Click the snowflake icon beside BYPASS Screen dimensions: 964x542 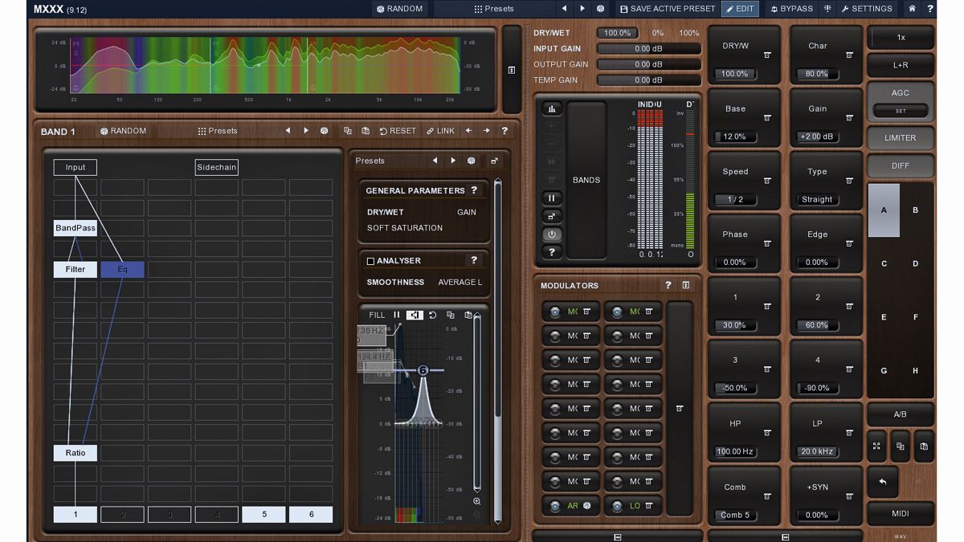pyautogui.click(x=827, y=9)
